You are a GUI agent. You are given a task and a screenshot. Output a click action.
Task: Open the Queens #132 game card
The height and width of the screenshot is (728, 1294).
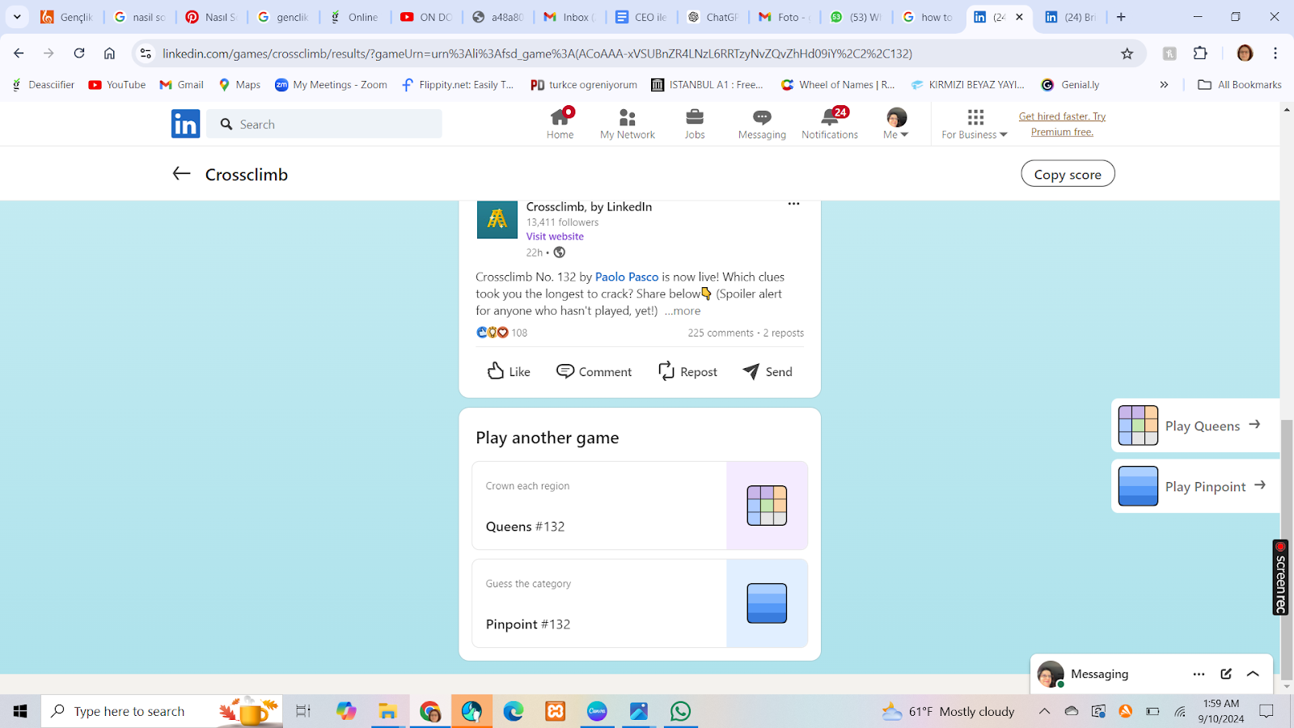point(640,506)
